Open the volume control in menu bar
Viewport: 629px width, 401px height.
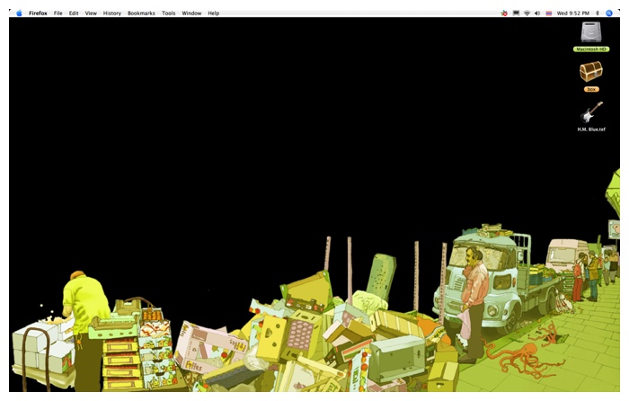point(537,13)
